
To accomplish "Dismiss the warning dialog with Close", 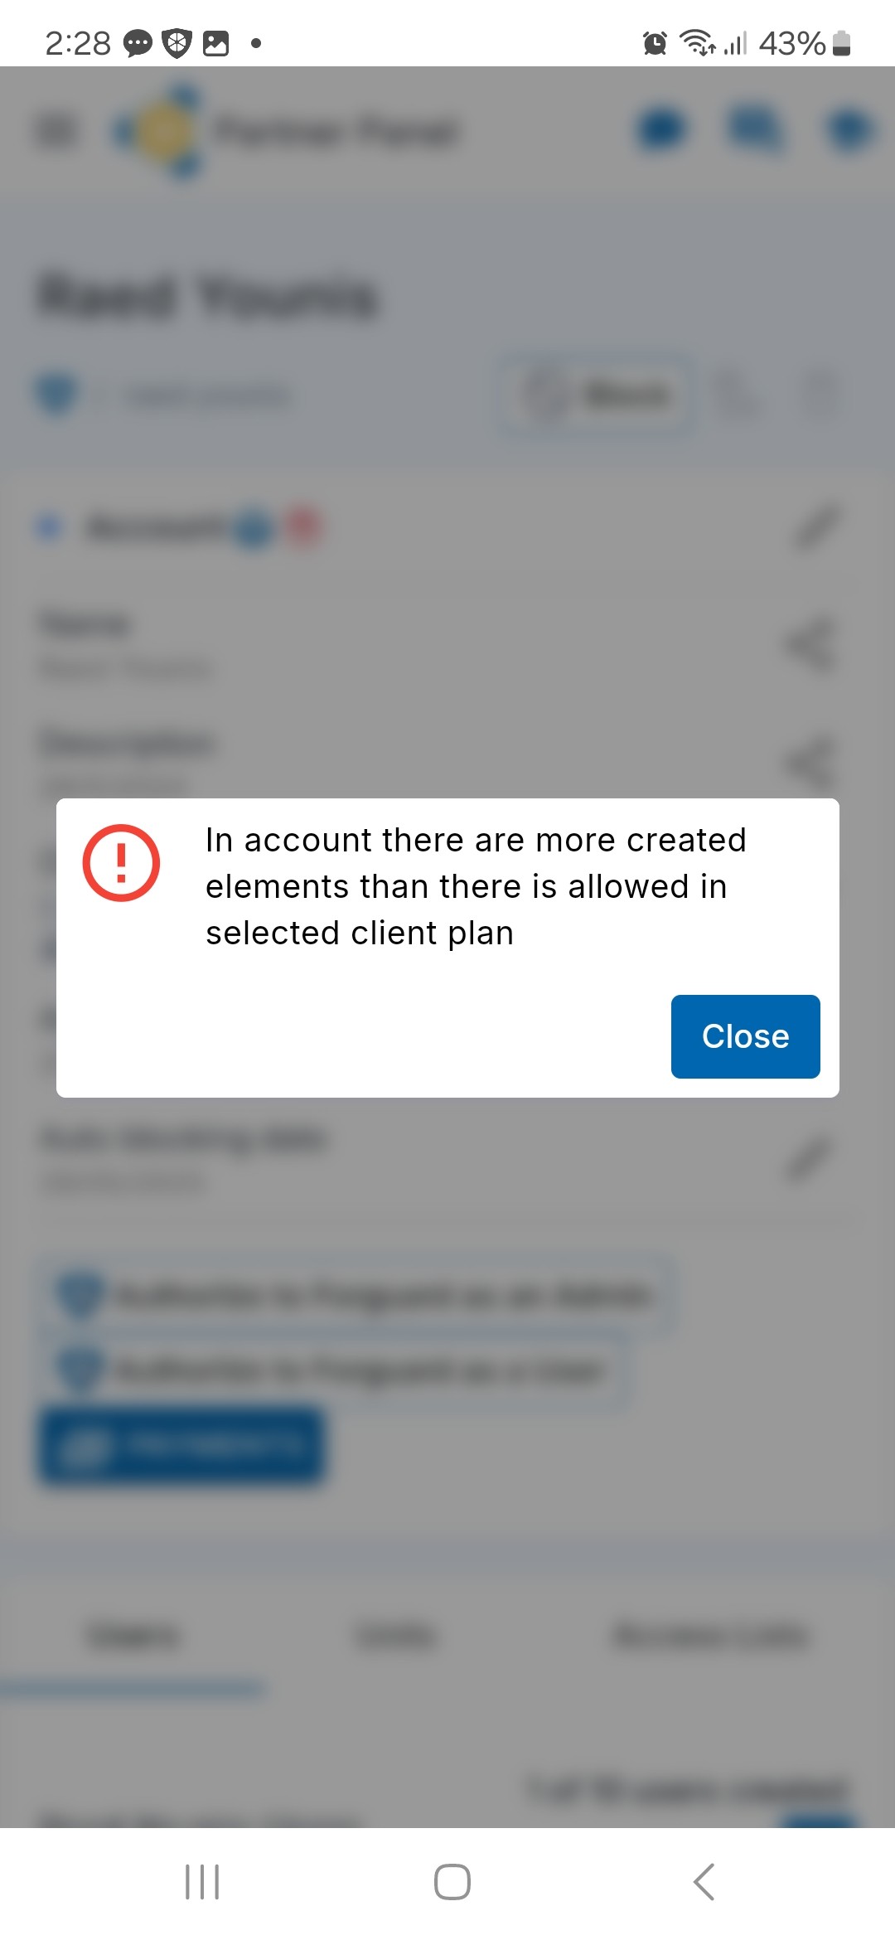I will tap(745, 1036).
